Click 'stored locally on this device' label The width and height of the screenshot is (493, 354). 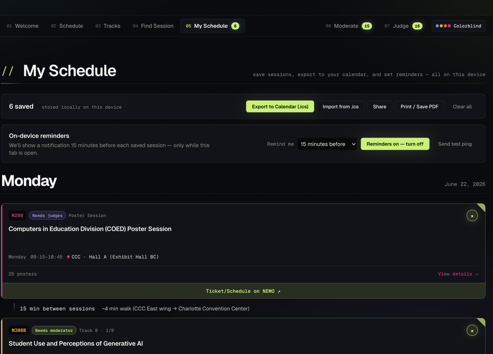82,107
